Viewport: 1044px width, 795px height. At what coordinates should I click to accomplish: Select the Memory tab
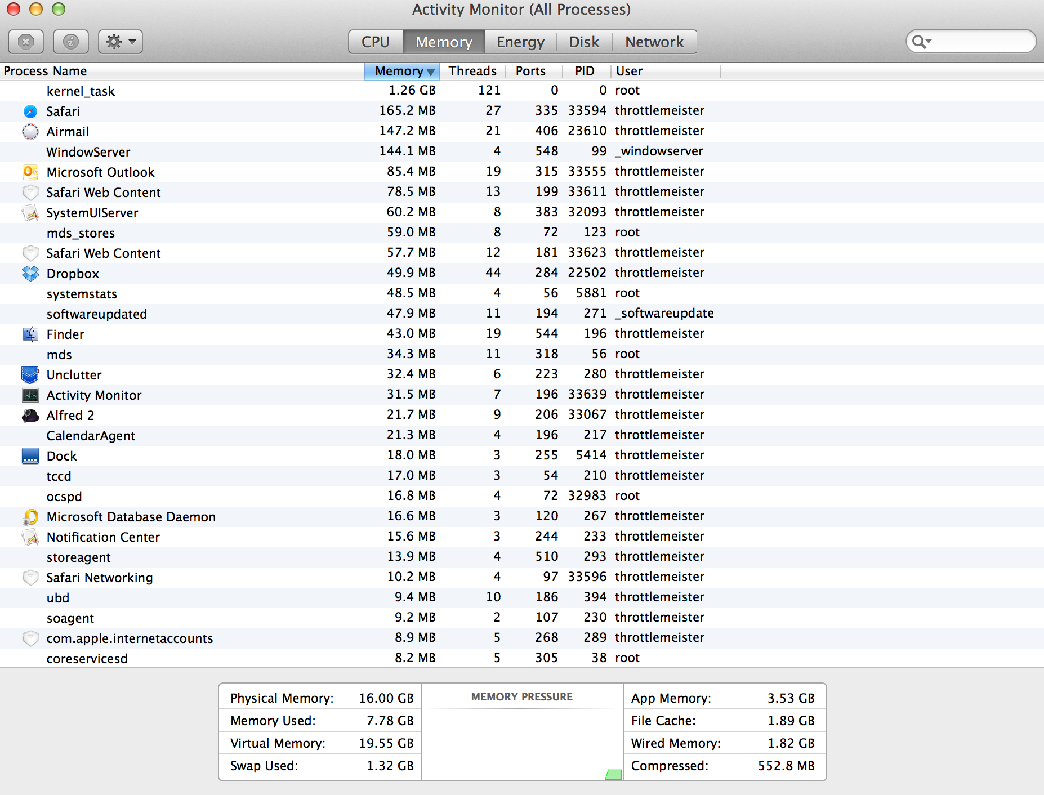tap(444, 42)
